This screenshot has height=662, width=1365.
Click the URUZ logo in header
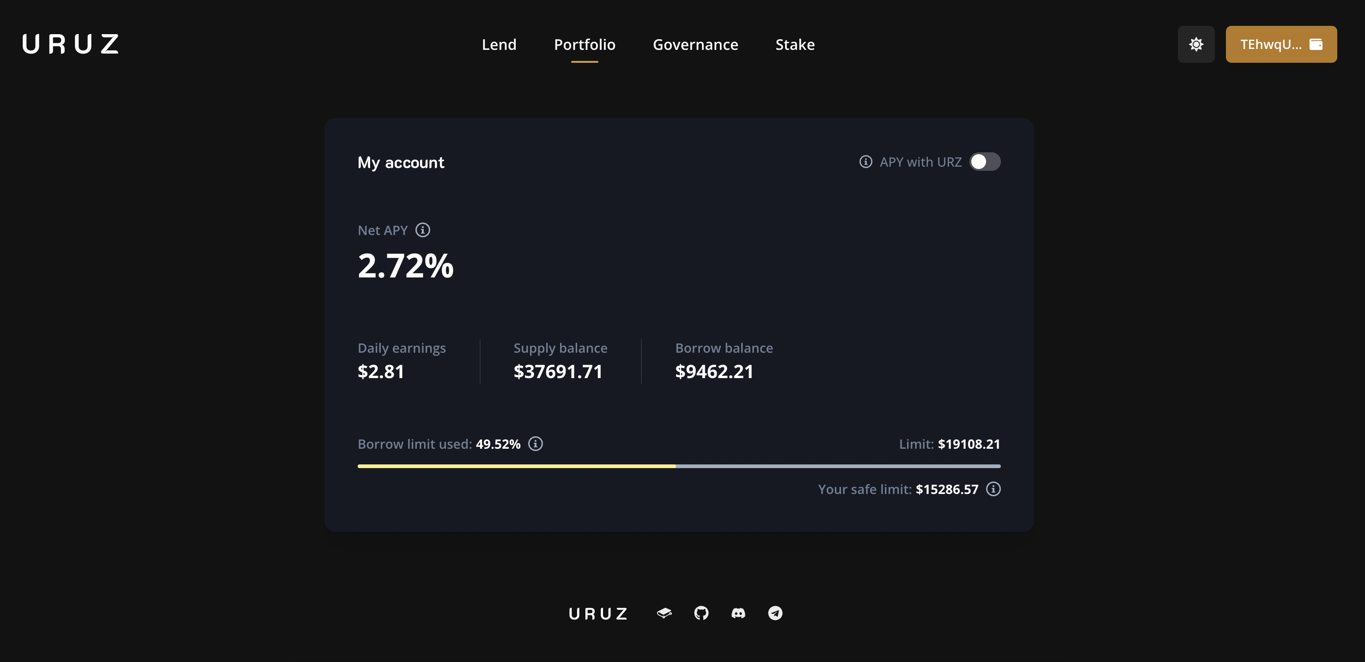coord(71,44)
